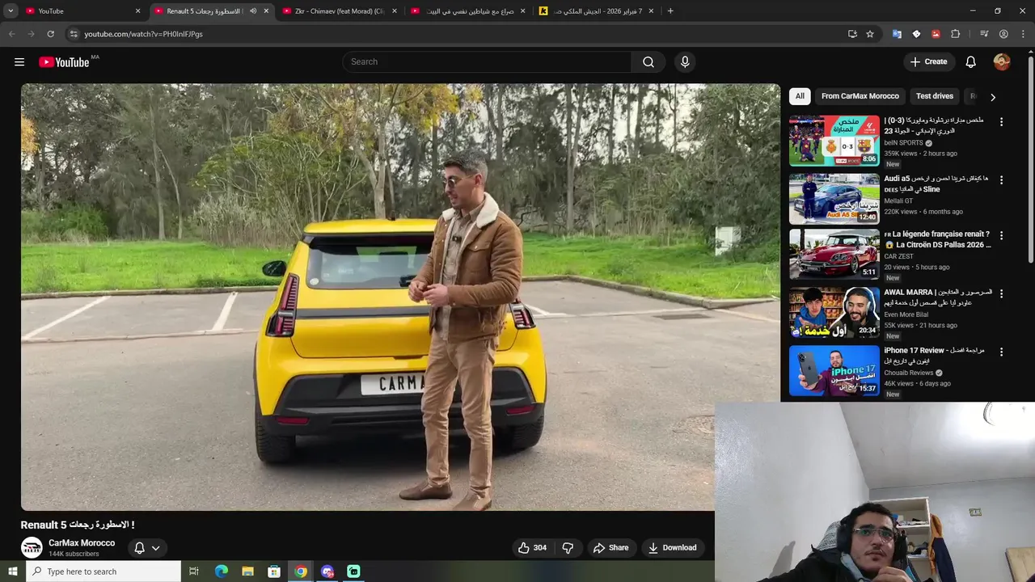Reload the page in Chrome
The height and width of the screenshot is (582, 1035).
coord(50,34)
